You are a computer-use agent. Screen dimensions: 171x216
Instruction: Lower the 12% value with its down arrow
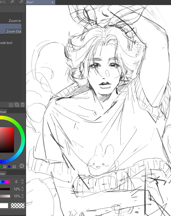coord(22,190)
